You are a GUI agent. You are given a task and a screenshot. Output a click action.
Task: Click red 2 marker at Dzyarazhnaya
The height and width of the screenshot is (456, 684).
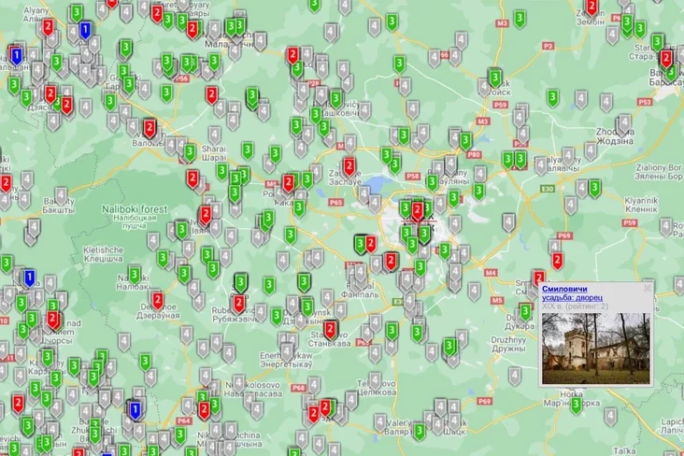click(157, 300)
